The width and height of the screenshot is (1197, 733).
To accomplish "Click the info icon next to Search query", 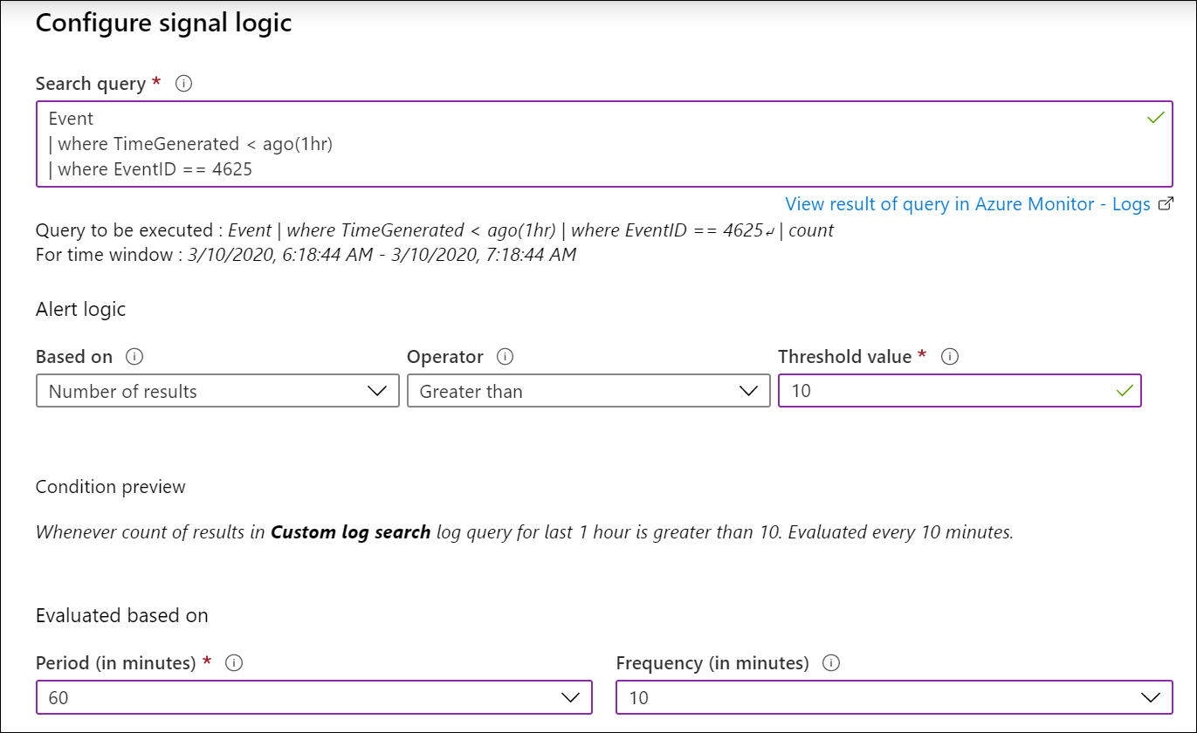I will 183,84.
